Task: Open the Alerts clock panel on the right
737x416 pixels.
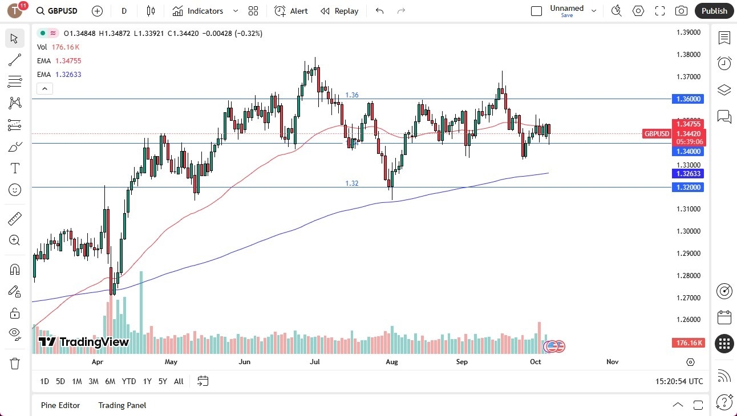Action: click(724, 63)
